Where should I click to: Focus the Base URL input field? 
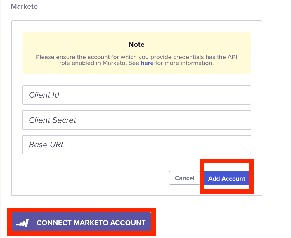(137, 145)
